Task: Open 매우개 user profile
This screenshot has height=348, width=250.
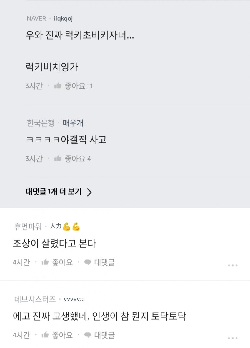Action: (x=73, y=123)
